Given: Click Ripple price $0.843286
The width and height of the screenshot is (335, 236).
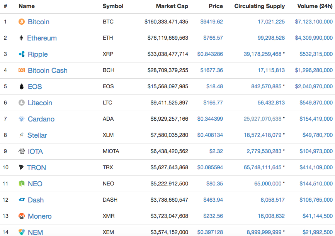Looking at the screenshot, I should (x=210, y=54).
